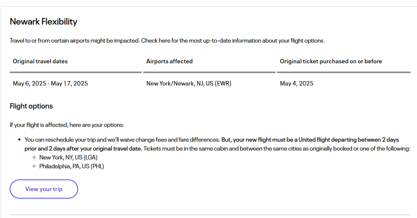Click the Flight options subheading
This screenshot has width=417, height=218.
click(31, 106)
